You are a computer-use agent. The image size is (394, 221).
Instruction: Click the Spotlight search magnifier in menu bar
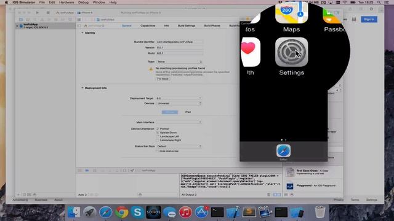pyautogui.click(x=379, y=2)
